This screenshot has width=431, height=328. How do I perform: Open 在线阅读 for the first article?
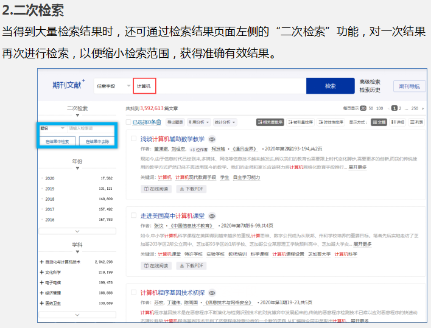coord(156,189)
